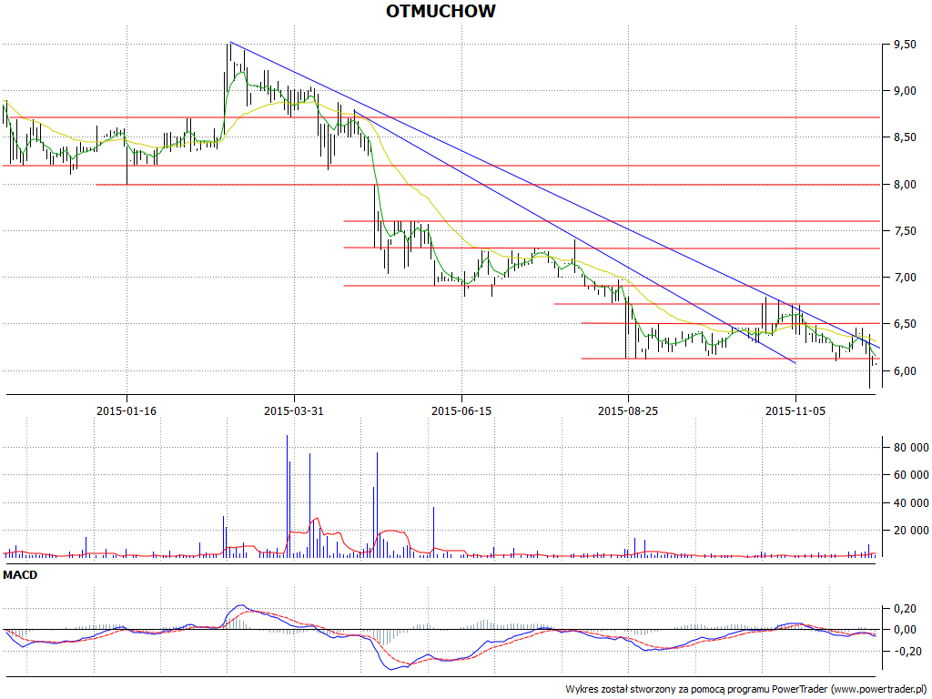Click the 2015-03-31 date label
Screen dimensions: 932x699
(x=294, y=410)
